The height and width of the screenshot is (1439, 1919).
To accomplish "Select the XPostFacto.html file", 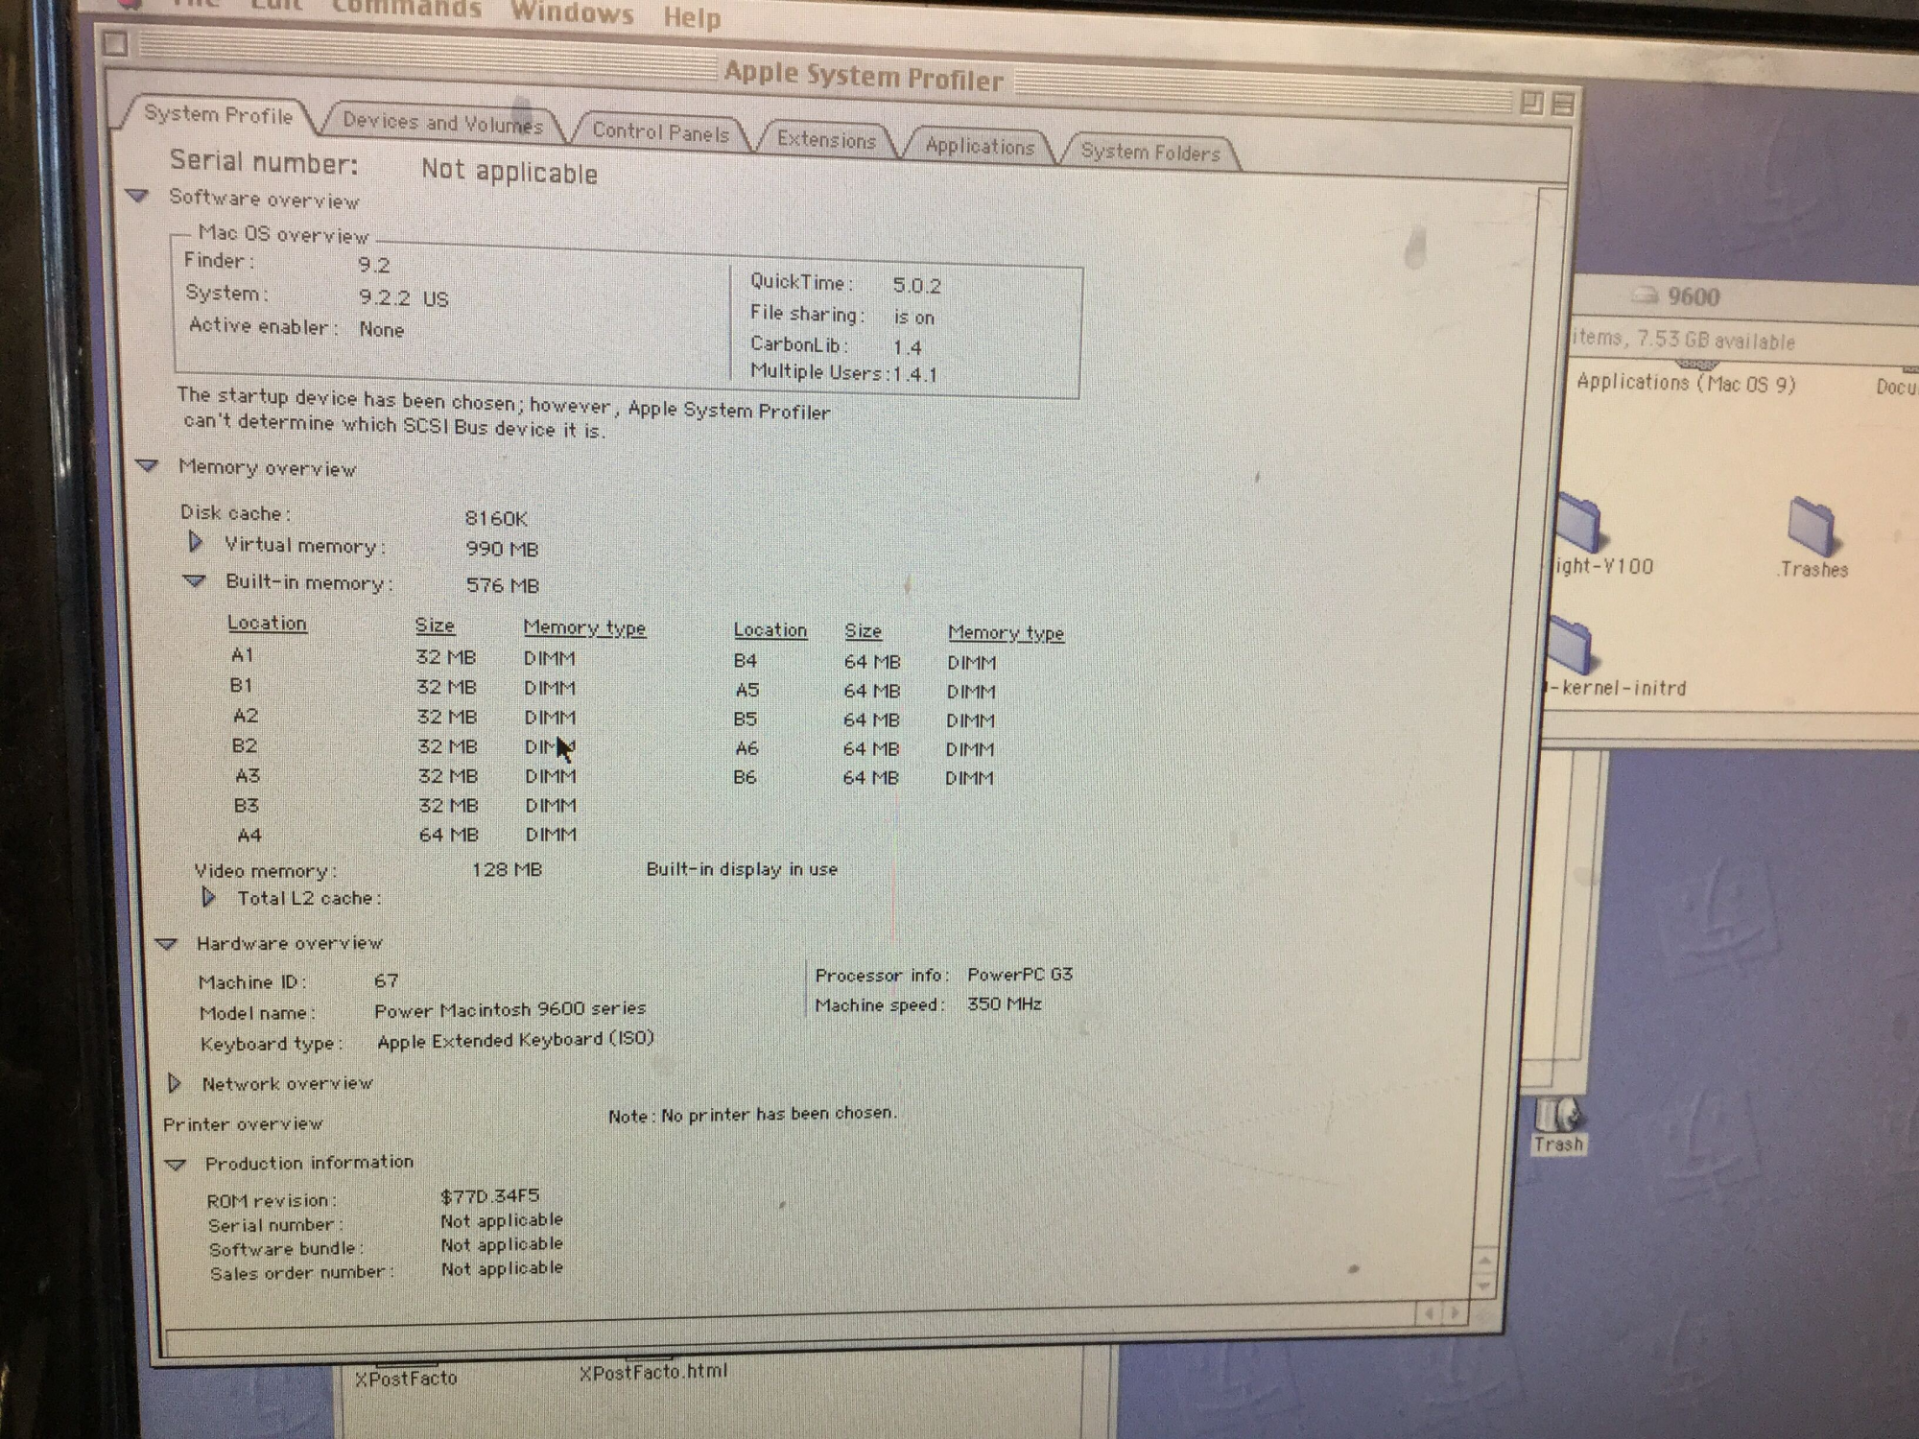I will 652,1372.
